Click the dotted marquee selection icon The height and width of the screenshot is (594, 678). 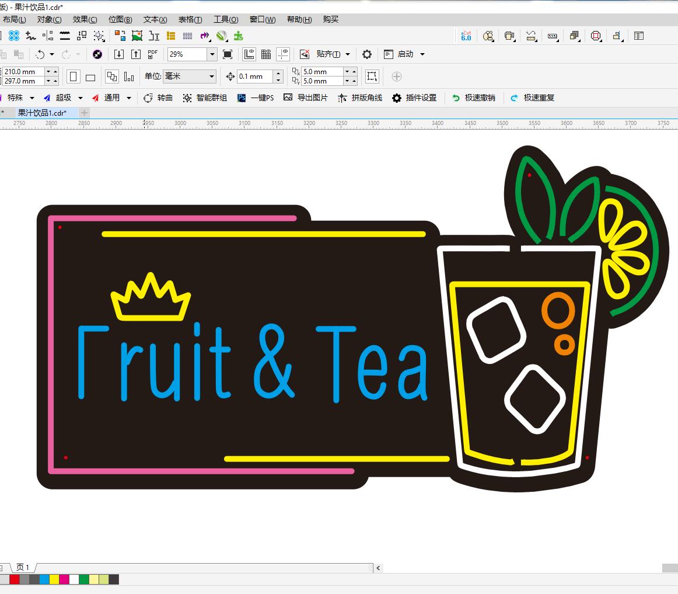[x=99, y=36]
